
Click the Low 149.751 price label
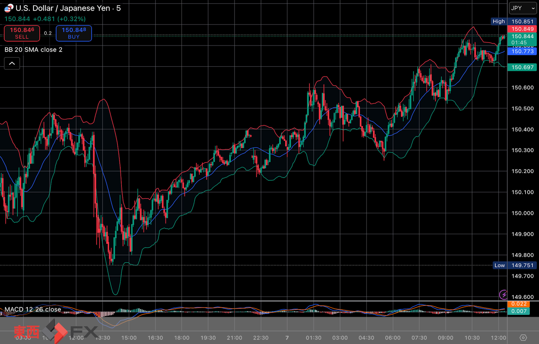click(x=515, y=265)
